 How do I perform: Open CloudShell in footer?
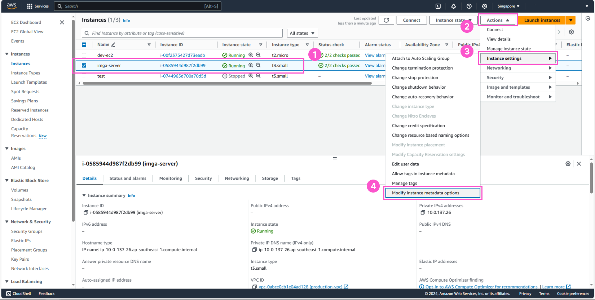(19, 294)
